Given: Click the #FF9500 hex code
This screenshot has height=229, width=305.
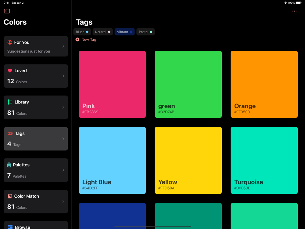Looking at the screenshot, I should (x=242, y=112).
